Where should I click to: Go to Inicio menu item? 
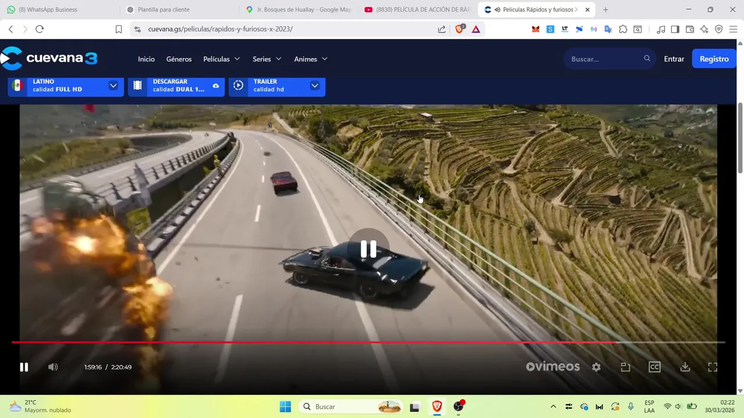146,59
